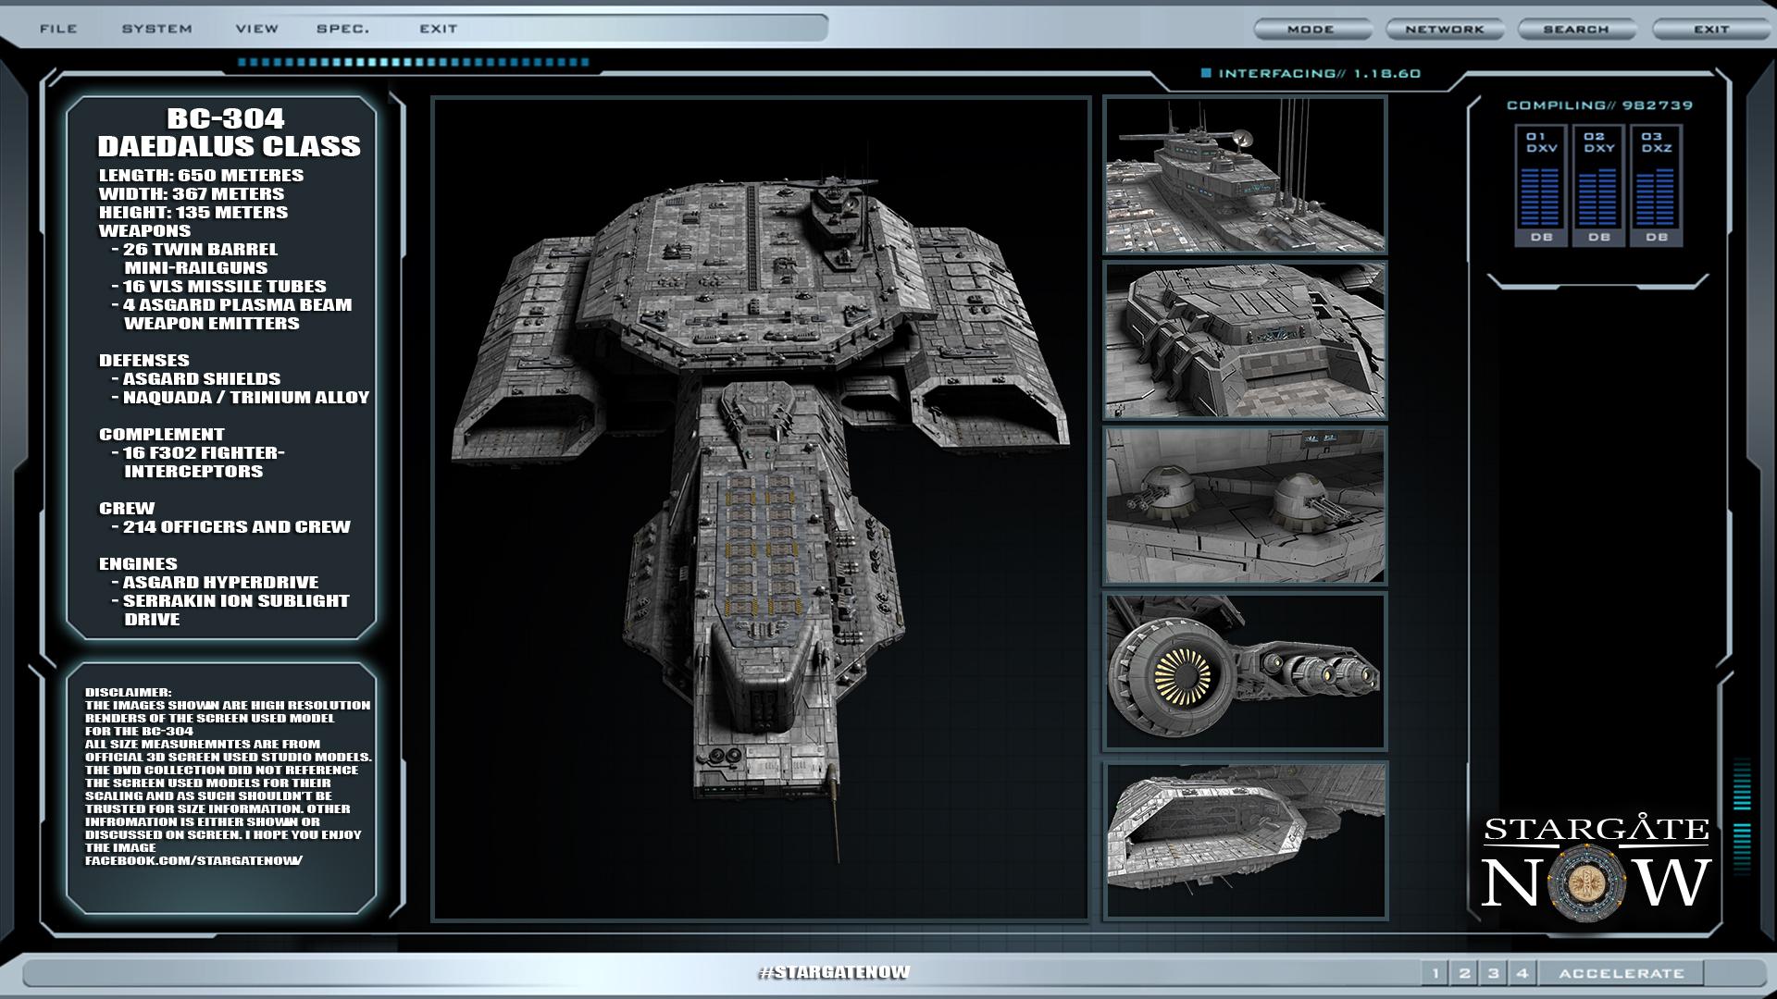Select page 3 in bottom bar
This screenshot has width=1777, height=999.
click(x=1493, y=973)
